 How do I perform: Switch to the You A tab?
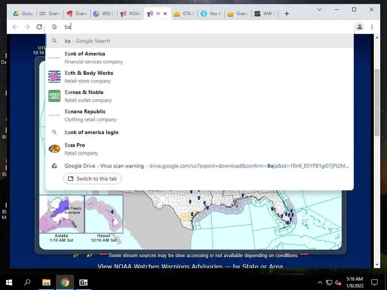click(x=211, y=14)
